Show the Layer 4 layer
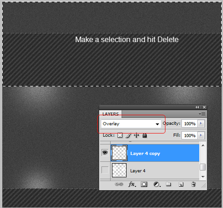 click(x=105, y=170)
